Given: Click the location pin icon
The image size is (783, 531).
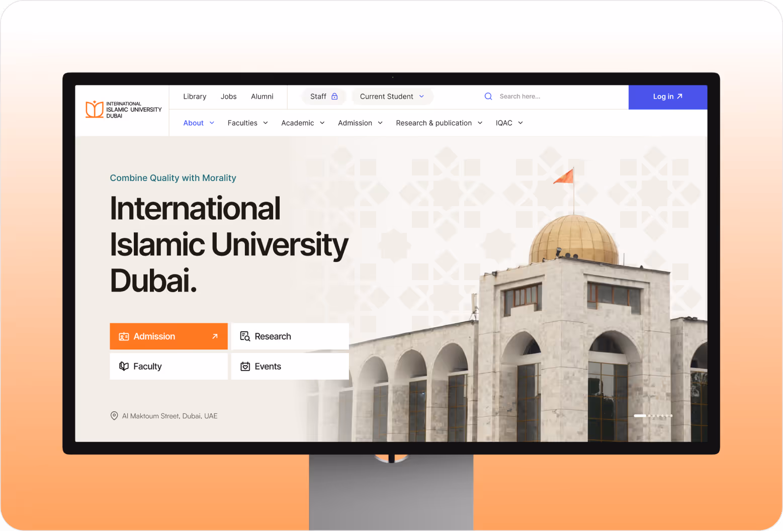Looking at the screenshot, I should click(114, 416).
